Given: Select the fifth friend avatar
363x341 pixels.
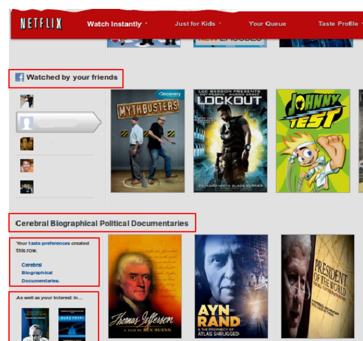Looking at the screenshot, I should pos(26,187).
